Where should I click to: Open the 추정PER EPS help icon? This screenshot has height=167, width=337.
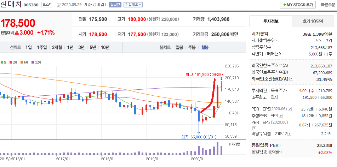[281, 116]
